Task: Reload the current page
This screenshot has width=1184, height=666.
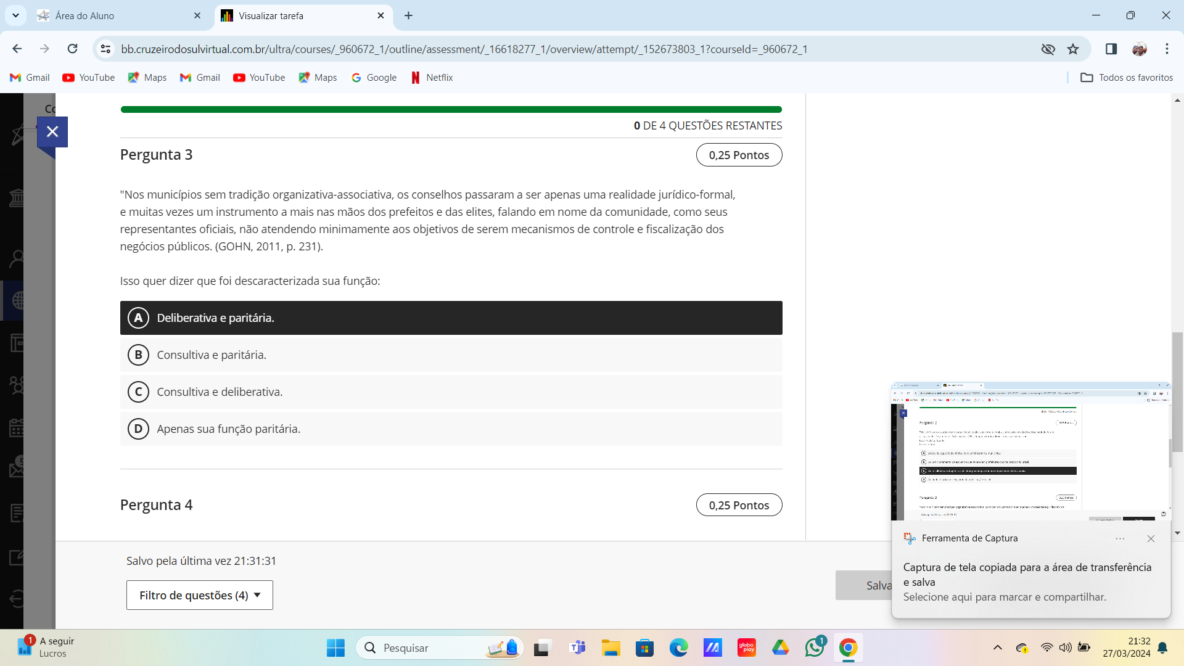Action: (x=72, y=49)
